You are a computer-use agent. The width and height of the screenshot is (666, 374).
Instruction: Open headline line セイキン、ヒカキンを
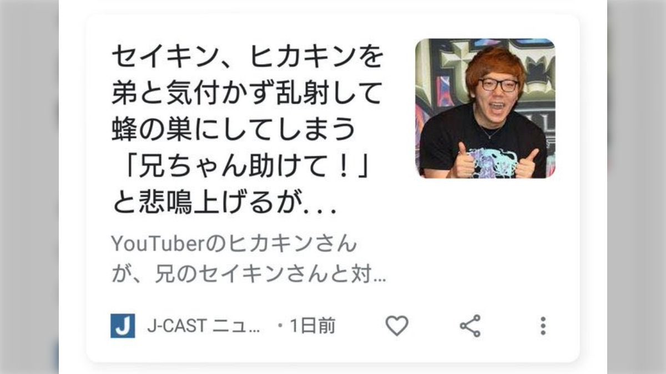tap(248, 57)
